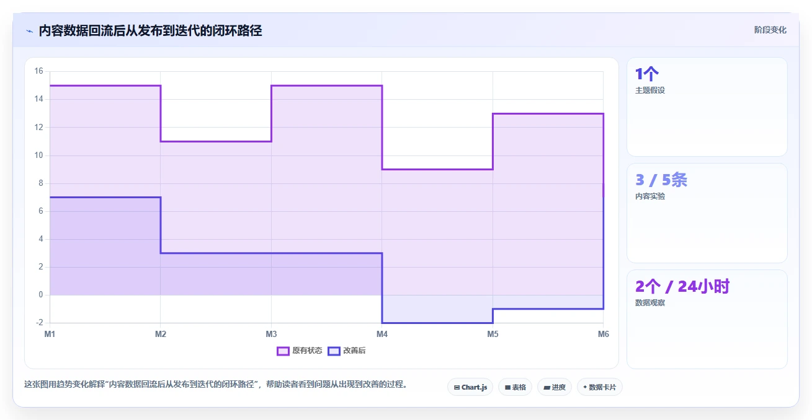Open the 主题假设 stat card

click(x=707, y=107)
